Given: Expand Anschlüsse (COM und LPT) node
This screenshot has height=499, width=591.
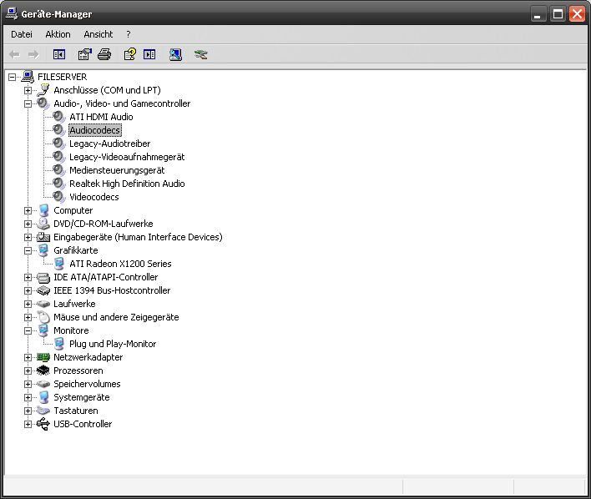Looking at the screenshot, I should click(x=28, y=90).
